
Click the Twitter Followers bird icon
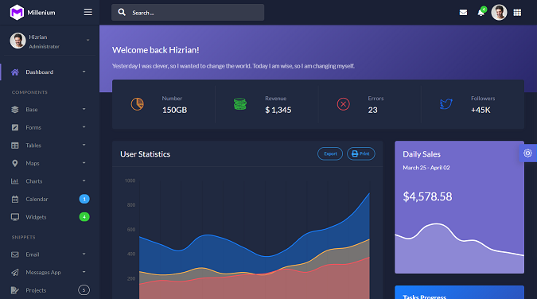(x=446, y=104)
